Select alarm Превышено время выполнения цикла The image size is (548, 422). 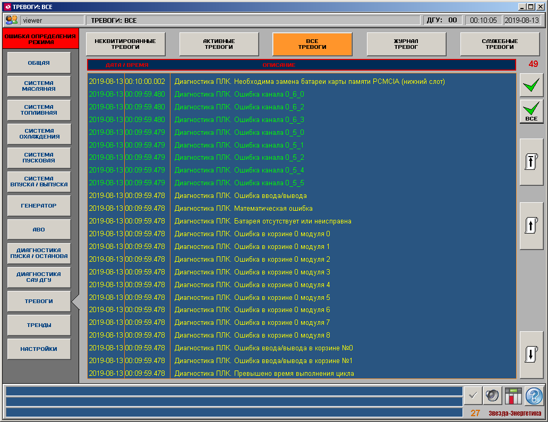point(302,373)
